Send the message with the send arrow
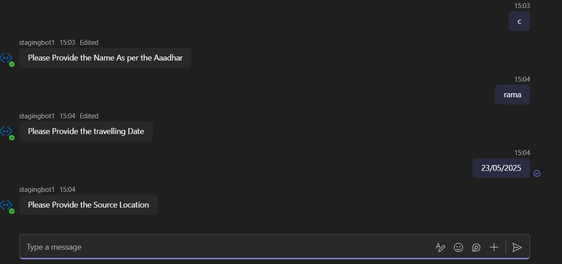Image resolution: width=562 pixels, height=264 pixels. (x=517, y=247)
